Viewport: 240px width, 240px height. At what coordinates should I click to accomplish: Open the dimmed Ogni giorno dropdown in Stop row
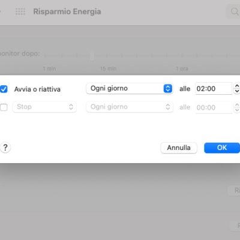(x=130, y=107)
